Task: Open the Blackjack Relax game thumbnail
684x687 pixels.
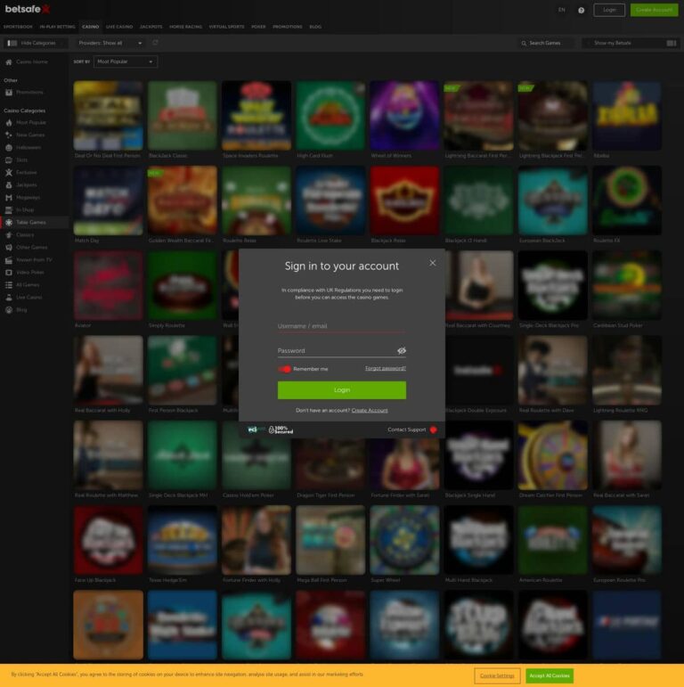Action: [x=404, y=200]
